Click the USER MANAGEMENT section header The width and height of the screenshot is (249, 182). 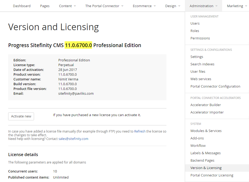[204, 16]
